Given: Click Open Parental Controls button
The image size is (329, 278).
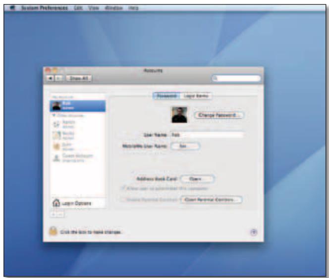Looking at the screenshot, I should (211, 200).
